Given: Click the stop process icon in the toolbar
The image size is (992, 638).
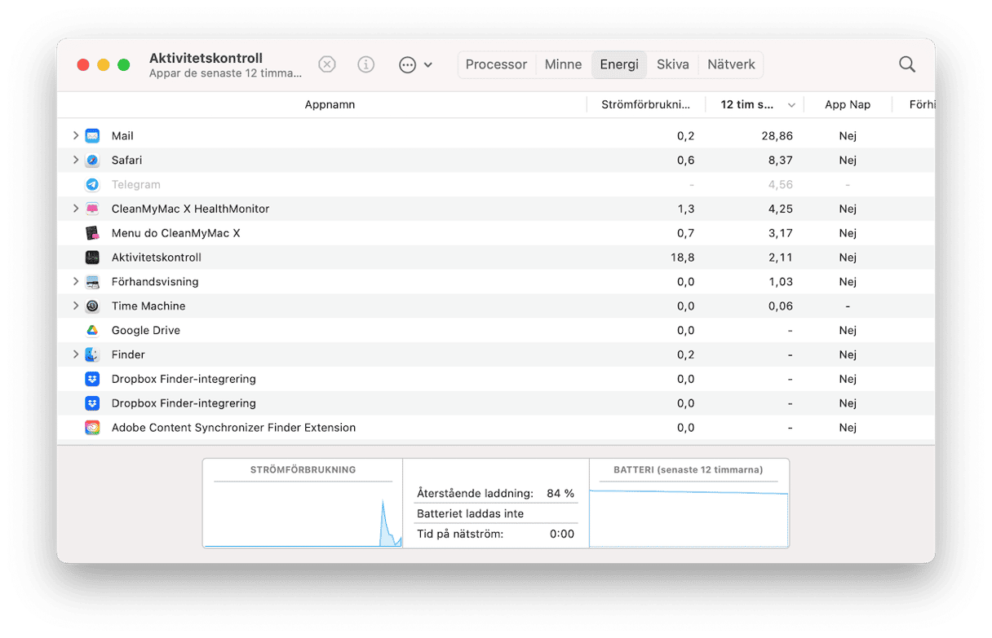Looking at the screenshot, I should click(327, 64).
